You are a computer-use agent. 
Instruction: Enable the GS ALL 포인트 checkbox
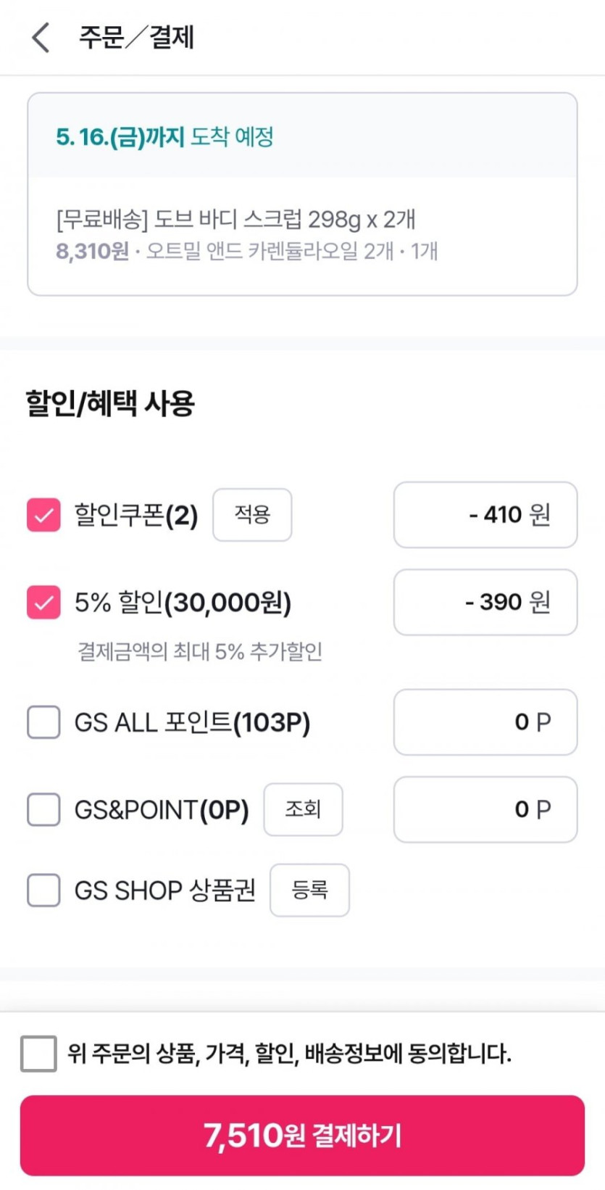[x=43, y=722]
